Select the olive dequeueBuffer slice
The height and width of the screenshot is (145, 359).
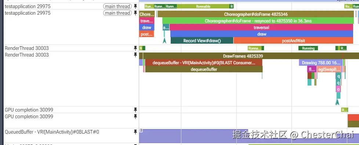204,69
